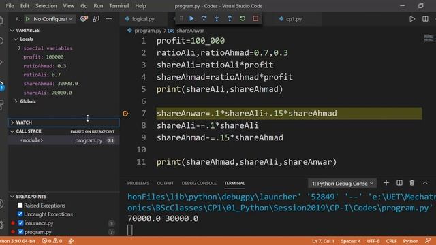Screen dimensions: 436x245
Task: Open Run view more actions ellipsis
Action: [109, 18]
